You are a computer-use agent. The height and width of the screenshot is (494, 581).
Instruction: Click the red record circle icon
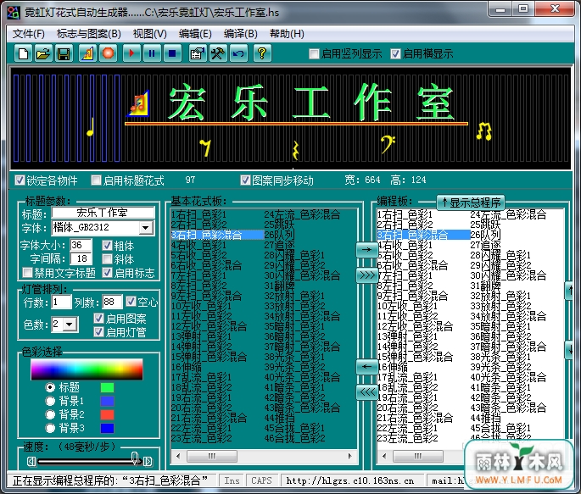point(109,53)
